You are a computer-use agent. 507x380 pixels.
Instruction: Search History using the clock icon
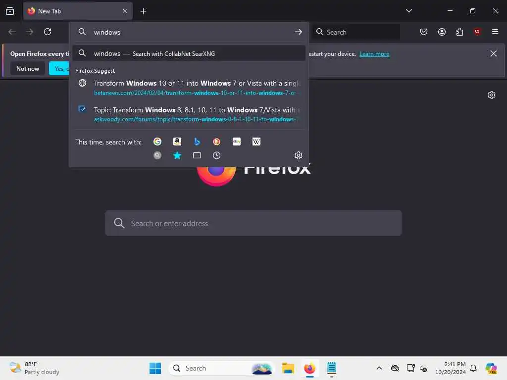click(217, 155)
